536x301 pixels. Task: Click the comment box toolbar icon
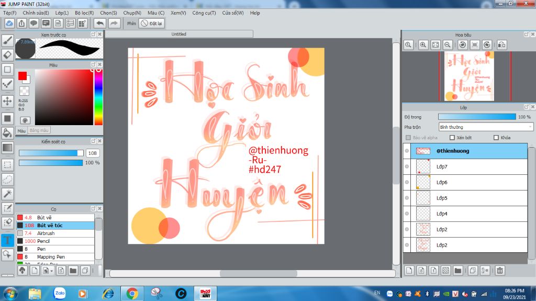(46, 23)
